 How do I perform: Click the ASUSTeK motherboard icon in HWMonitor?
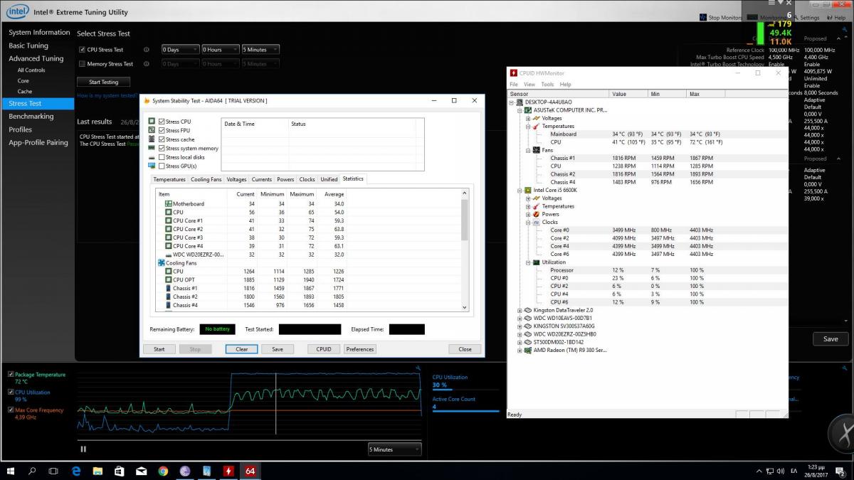pos(527,110)
